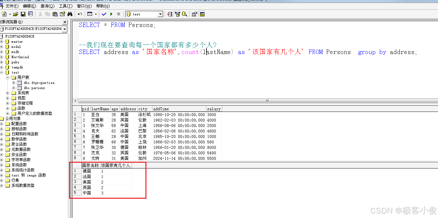Collapse the test database node

click(x=2, y=72)
